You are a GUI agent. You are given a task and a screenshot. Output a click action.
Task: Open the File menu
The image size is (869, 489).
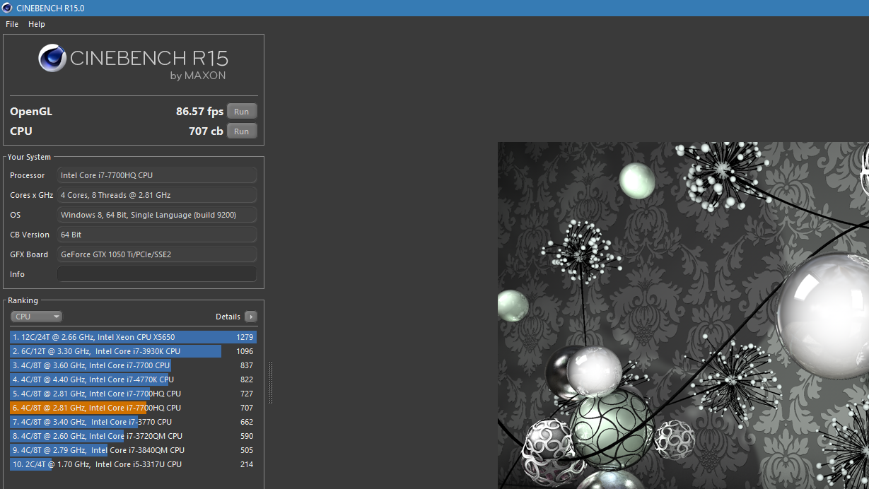point(12,24)
